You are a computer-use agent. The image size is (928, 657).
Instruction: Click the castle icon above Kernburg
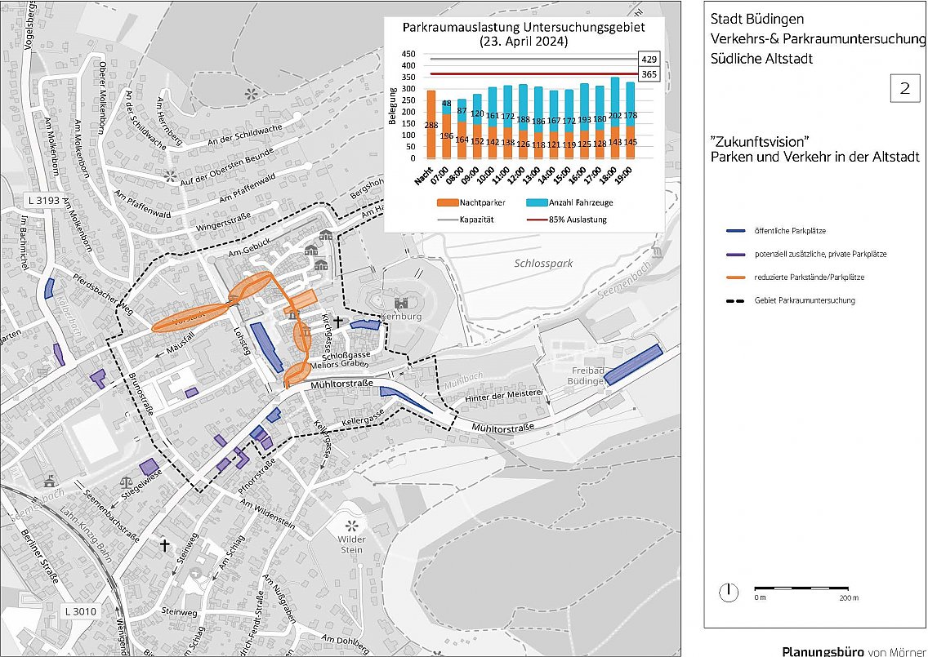pyautogui.click(x=402, y=304)
